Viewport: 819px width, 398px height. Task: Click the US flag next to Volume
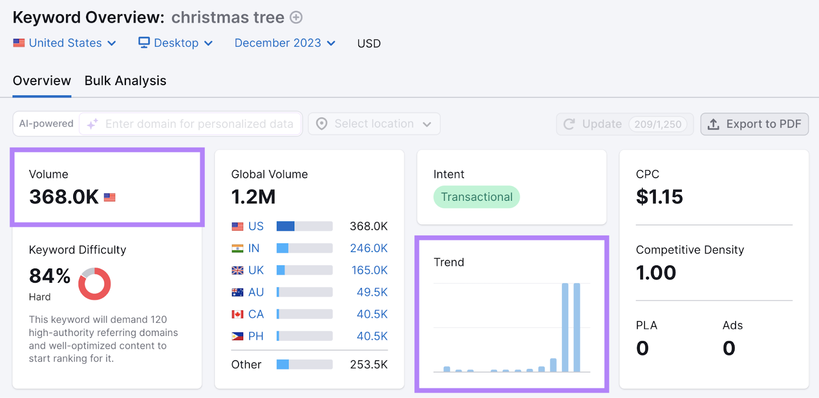[x=110, y=197]
